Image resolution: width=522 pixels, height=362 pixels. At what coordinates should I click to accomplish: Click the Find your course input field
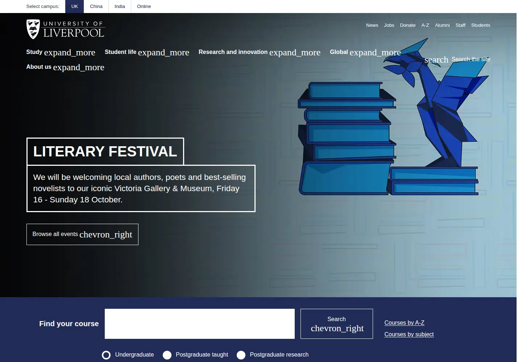click(200, 324)
